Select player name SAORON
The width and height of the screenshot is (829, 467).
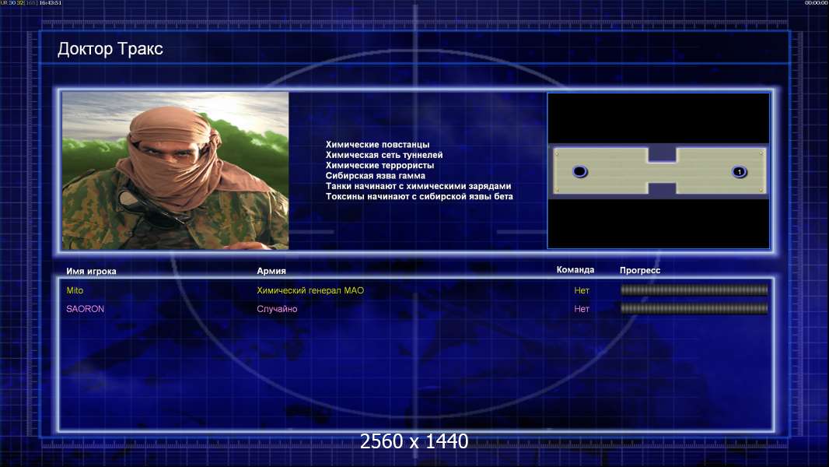85,309
